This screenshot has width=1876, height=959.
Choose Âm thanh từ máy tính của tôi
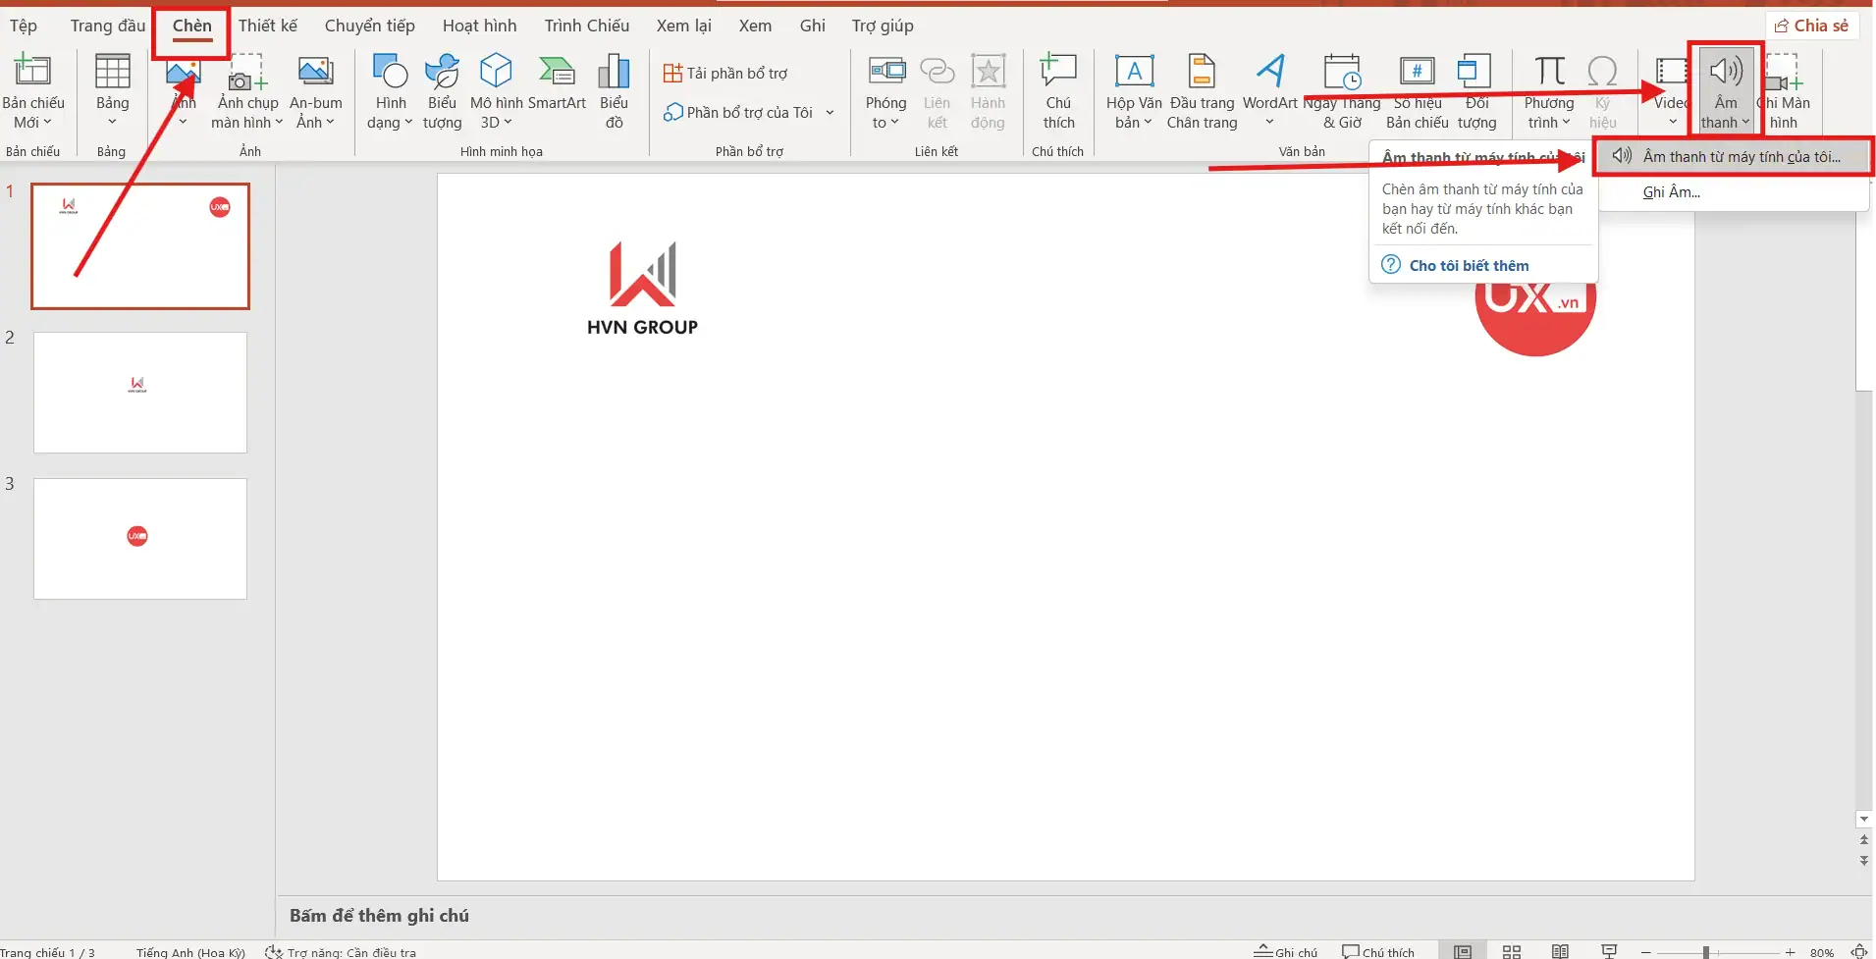coord(1734,157)
